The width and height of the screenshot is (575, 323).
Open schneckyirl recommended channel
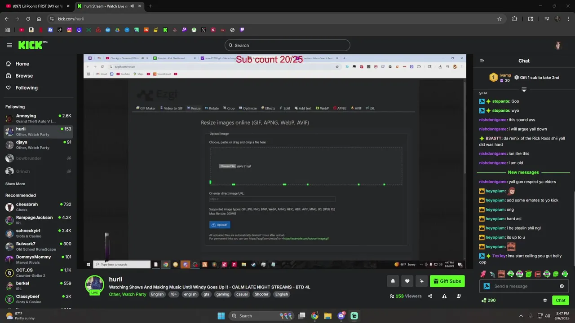(x=38, y=233)
